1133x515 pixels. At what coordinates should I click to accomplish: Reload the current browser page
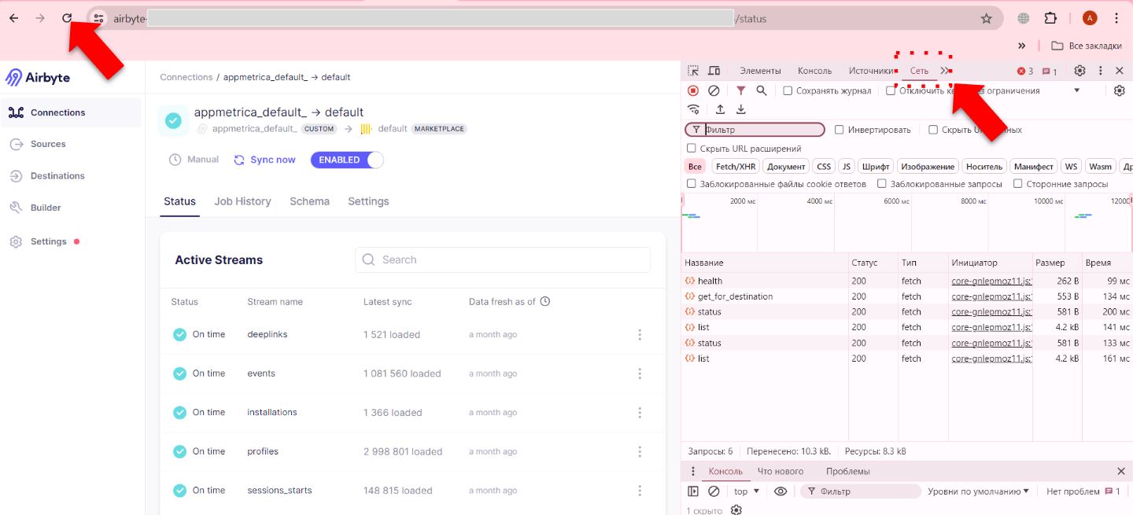pyautogui.click(x=68, y=18)
